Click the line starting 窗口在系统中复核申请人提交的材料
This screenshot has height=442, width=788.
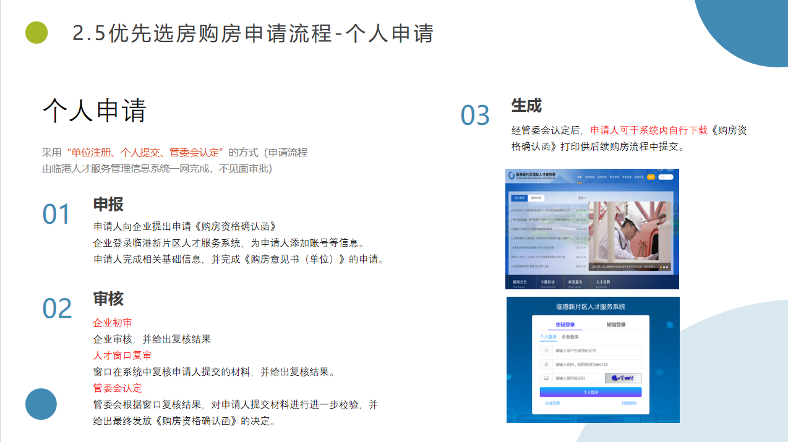tap(214, 372)
